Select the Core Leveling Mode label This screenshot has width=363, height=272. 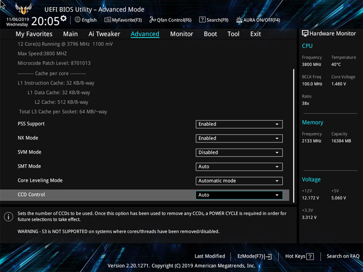(40, 180)
